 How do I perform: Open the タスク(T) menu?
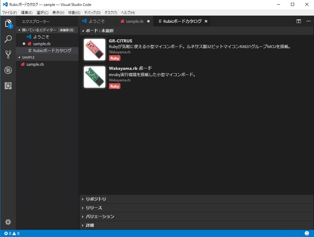point(111,13)
